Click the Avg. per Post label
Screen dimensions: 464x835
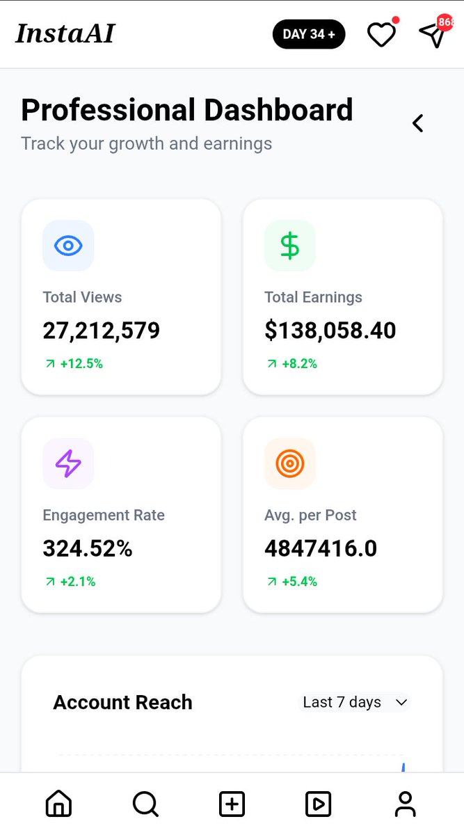tap(310, 516)
